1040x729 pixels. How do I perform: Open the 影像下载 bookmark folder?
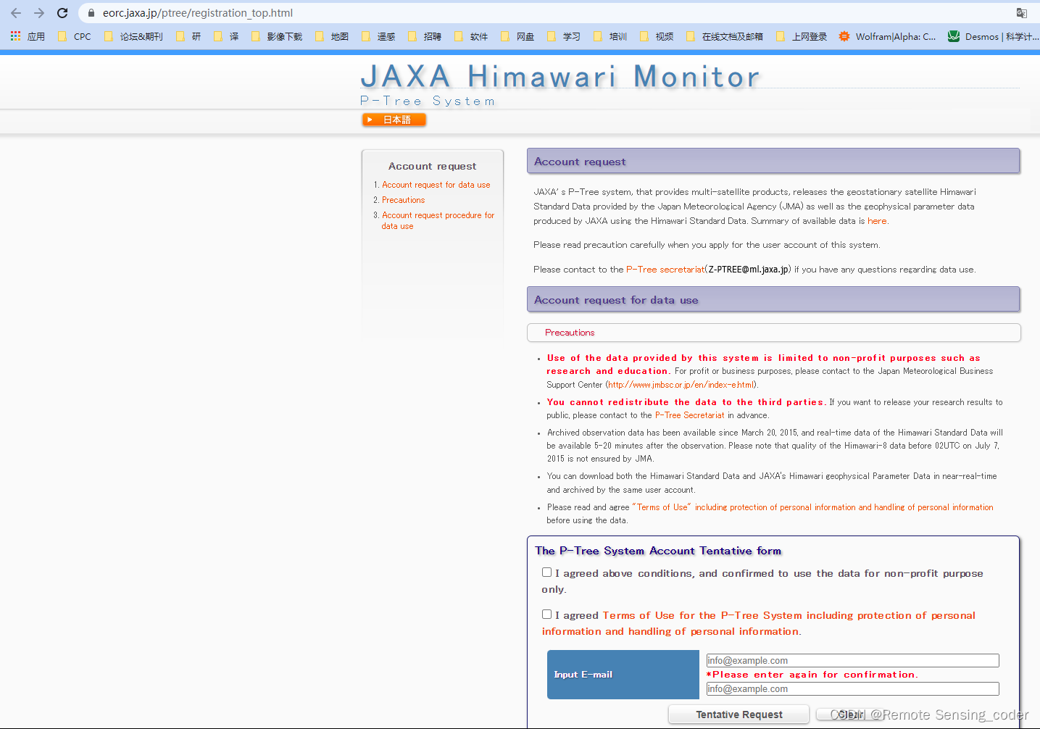[x=277, y=36]
